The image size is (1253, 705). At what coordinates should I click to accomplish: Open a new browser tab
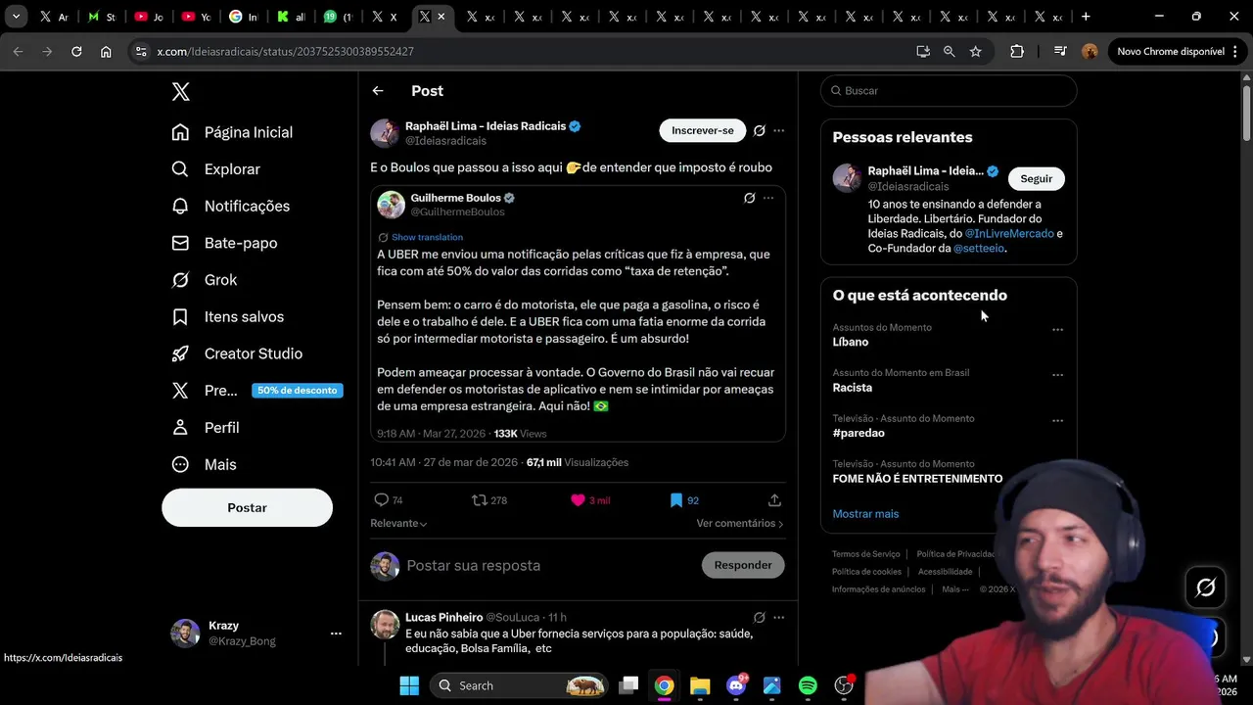click(x=1086, y=17)
